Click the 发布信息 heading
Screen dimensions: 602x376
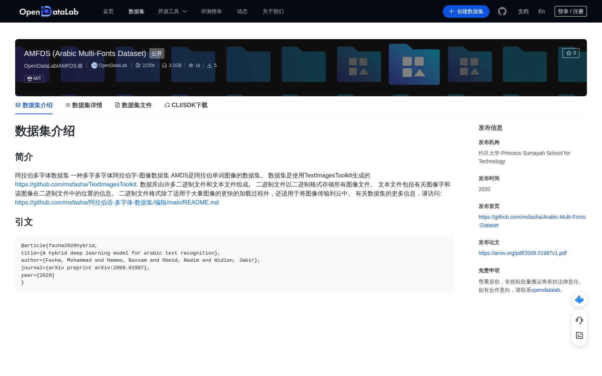[491, 128]
